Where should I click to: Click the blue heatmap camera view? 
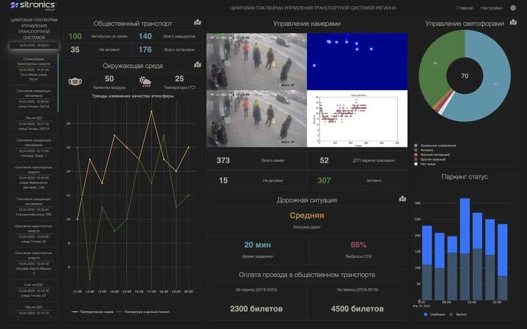coord(357,61)
